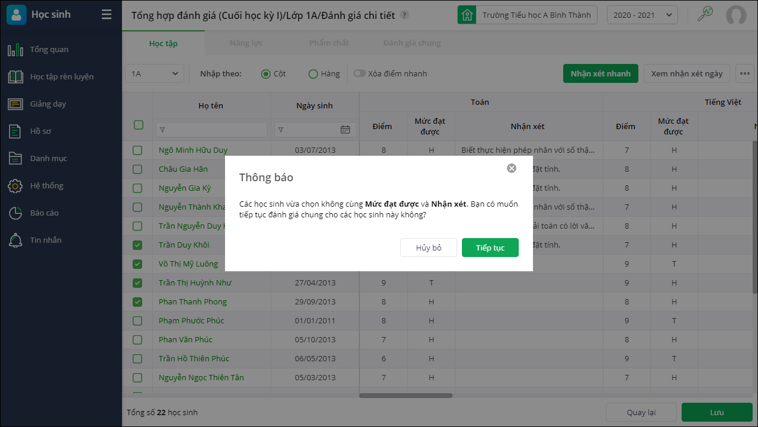Click the Hủy bỏ button
This screenshot has width=758, height=427.
pos(429,248)
